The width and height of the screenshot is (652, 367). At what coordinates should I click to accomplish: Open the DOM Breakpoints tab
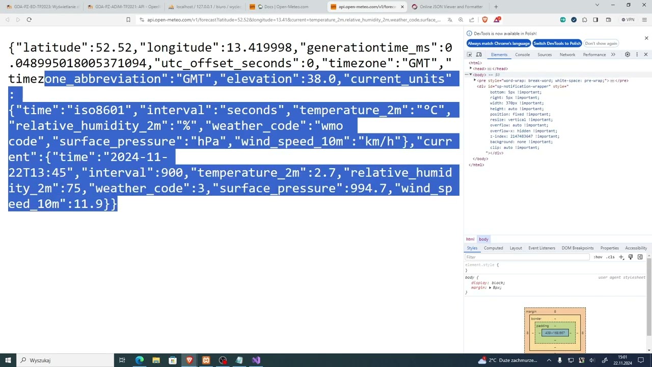click(x=578, y=248)
